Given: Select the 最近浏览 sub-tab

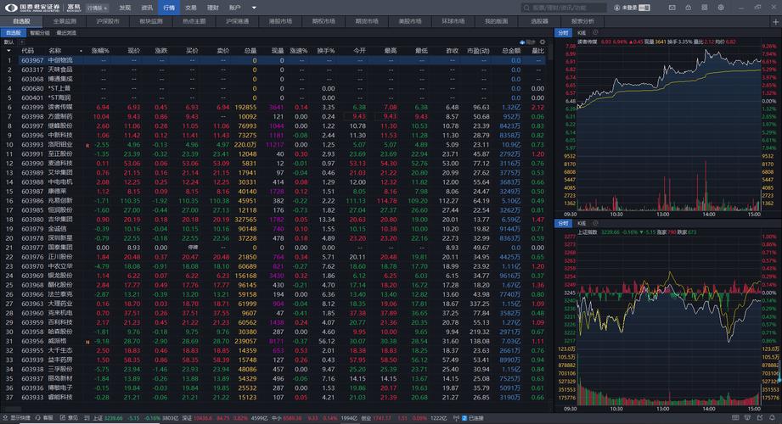Looking at the screenshot, I should tap(66, 33).
